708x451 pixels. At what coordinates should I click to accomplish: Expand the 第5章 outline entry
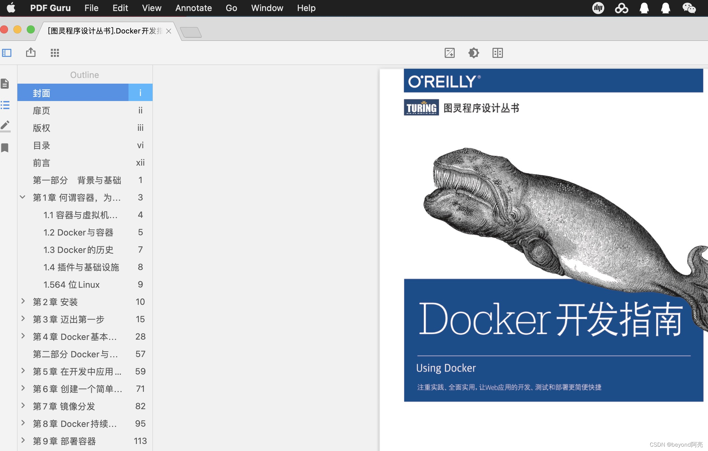click(23, 371)
